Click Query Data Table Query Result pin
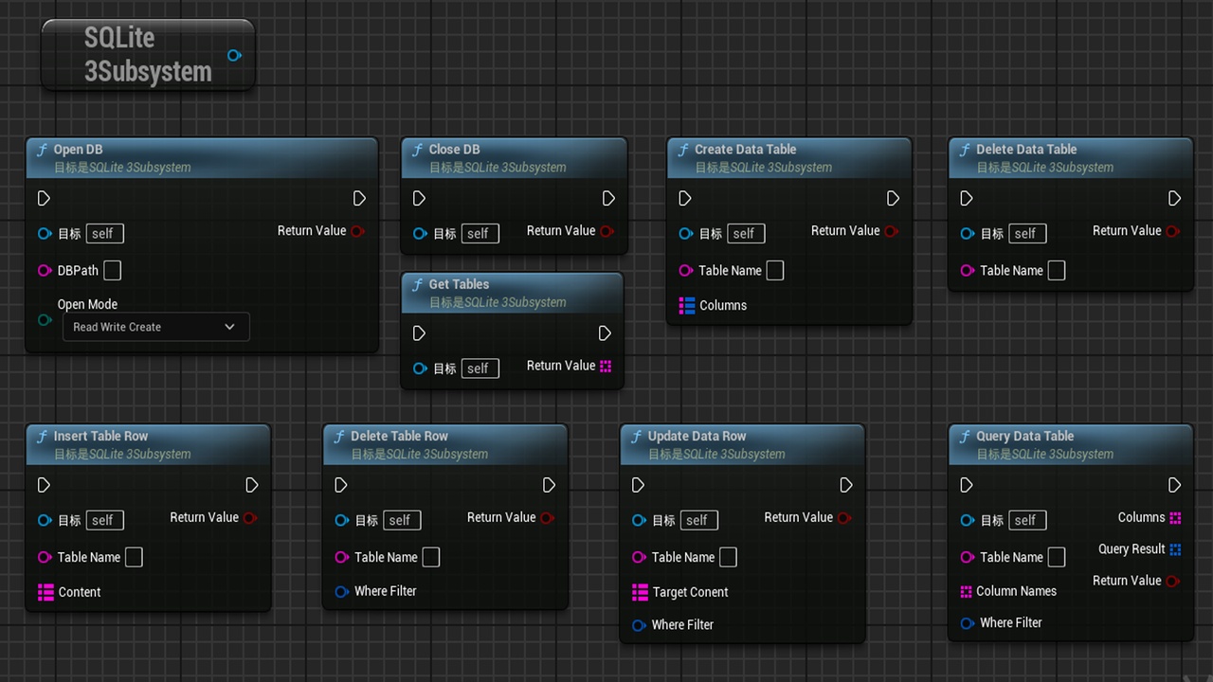The width and height of the screenshot is (1213, 682). click(x=1175, y=549)
